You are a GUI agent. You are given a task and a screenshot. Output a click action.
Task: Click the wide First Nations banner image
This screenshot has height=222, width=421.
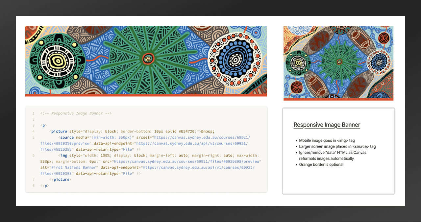[x=146, y=61]
